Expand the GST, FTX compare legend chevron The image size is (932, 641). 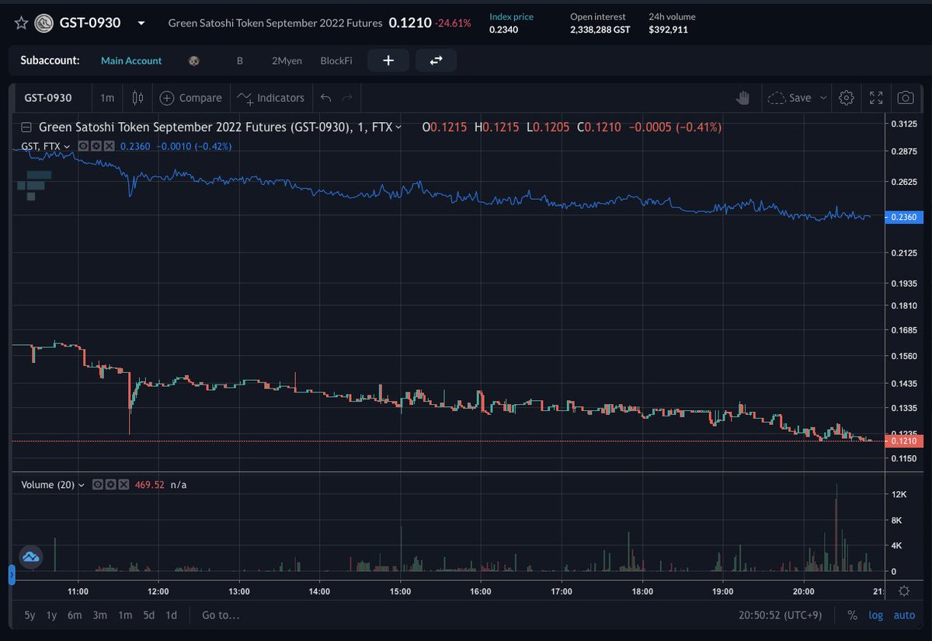coord(68,146)
